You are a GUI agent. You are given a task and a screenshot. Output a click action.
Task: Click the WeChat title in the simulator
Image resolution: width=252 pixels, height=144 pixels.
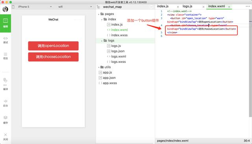tap(54, 20)
